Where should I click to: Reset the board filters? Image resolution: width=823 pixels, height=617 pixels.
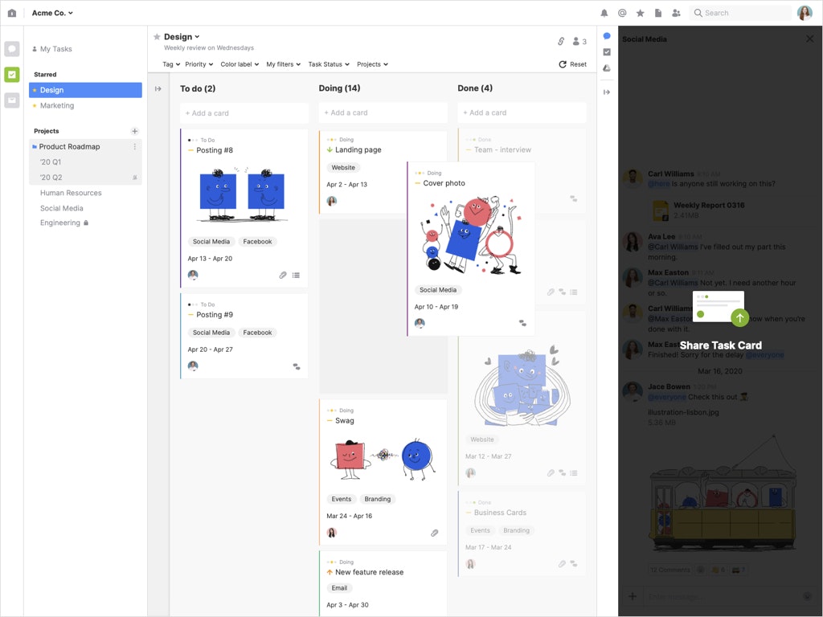point(572,64)
